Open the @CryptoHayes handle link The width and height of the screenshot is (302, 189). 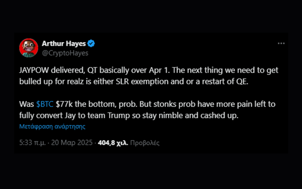tap(65, 53)
